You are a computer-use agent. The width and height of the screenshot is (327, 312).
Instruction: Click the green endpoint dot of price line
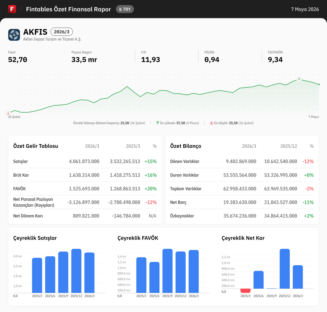click(x=319, y=84)
